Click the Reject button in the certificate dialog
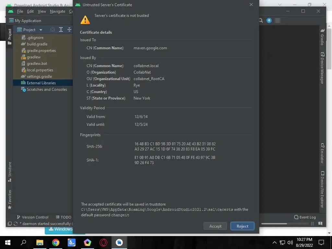The image size is (332, 249). (242, 226)
